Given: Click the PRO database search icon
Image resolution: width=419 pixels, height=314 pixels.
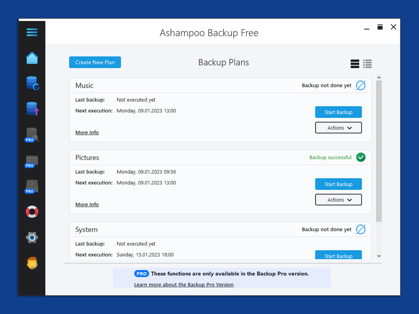Looking at the screenshot, I should point(32,135).
